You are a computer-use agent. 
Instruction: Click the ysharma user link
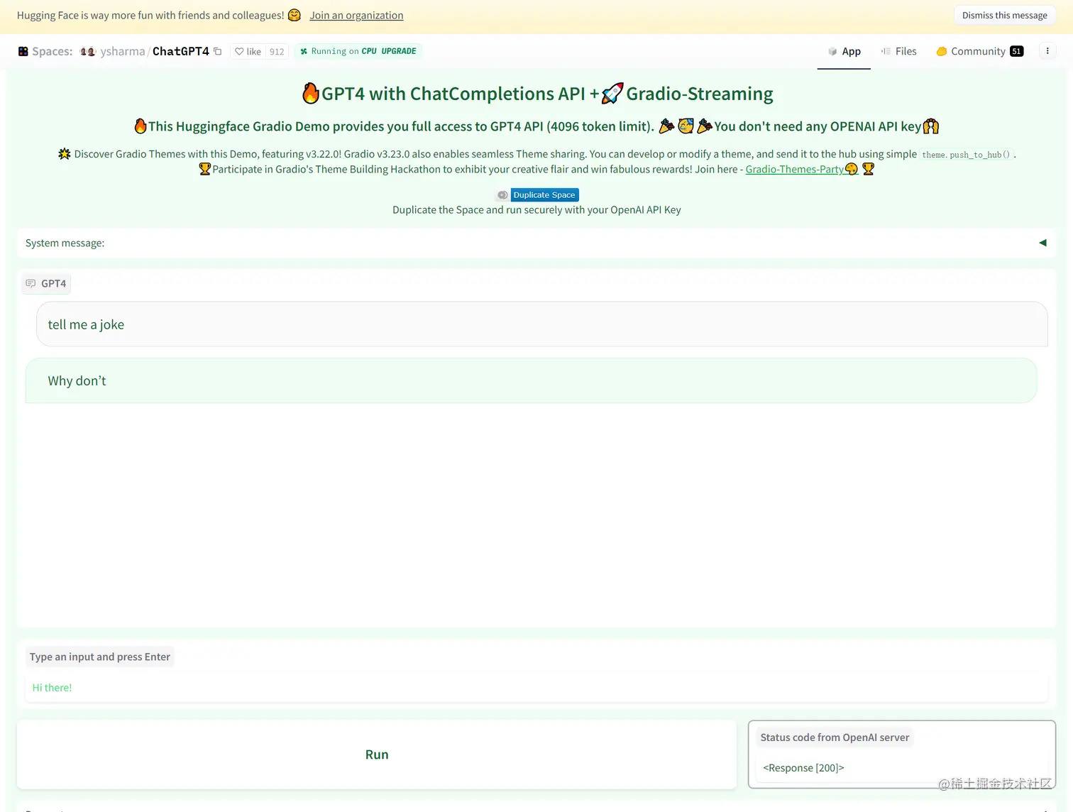tap(123, 51)
